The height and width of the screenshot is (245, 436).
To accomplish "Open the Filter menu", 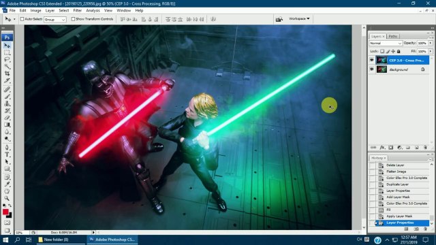I will tap(77, 10).
